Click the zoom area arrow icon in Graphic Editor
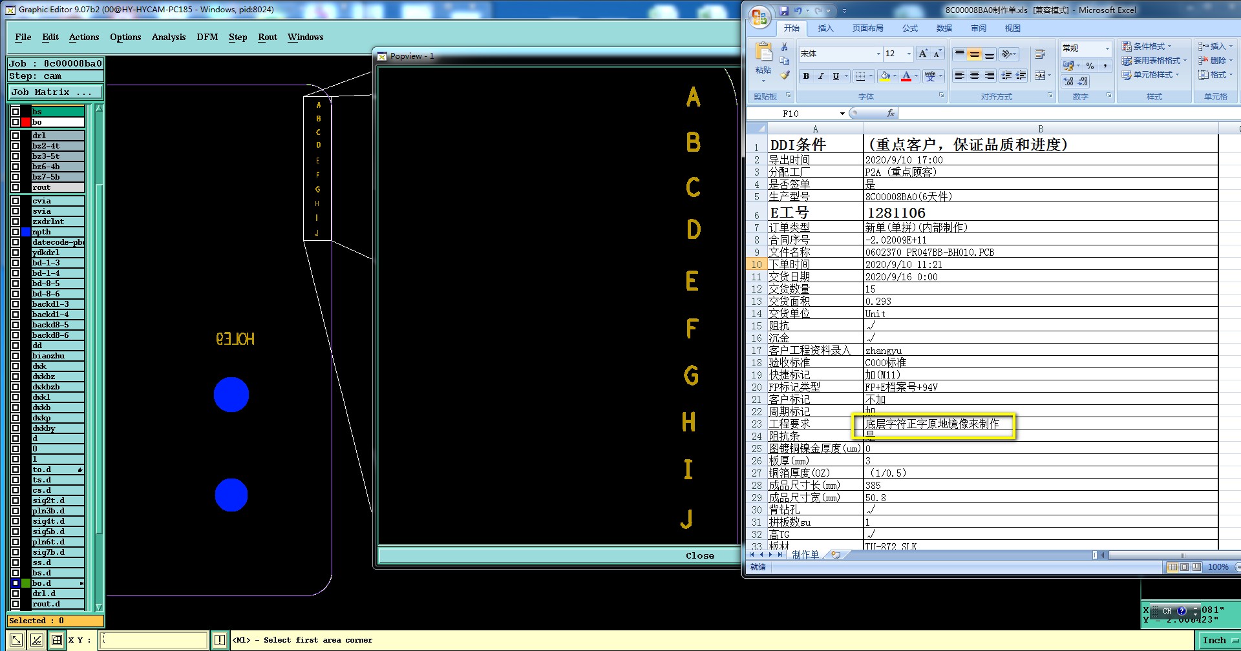The width and height of the screenshot is (1241, 651). (x=16, y=640)
